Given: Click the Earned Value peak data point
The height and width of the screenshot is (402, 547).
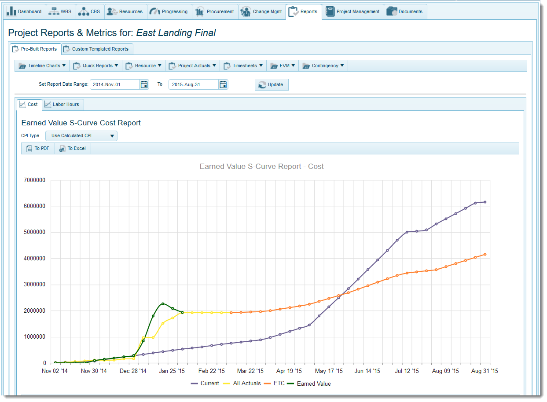Looking at the screenshot, I should tap(163, 303).
